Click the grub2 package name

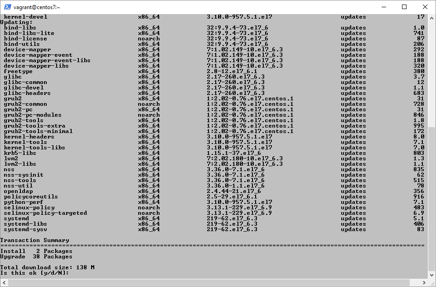(x=13, y=99)
